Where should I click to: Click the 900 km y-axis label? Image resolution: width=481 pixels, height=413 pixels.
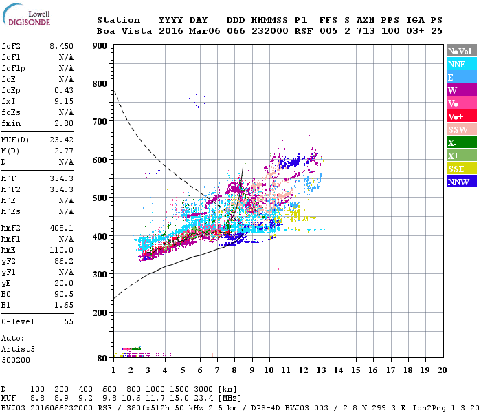[x=100, y=46]
